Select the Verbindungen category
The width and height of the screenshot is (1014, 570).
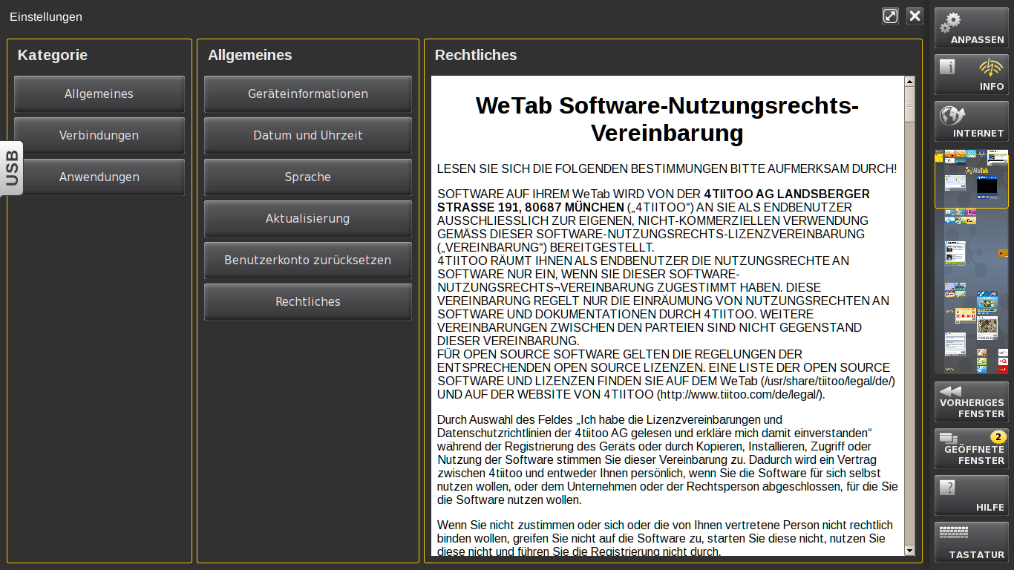click(x=99, y=136)
